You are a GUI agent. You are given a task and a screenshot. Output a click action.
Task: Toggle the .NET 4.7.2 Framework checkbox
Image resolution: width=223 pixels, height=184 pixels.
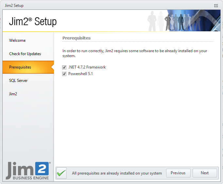point(64,67)
